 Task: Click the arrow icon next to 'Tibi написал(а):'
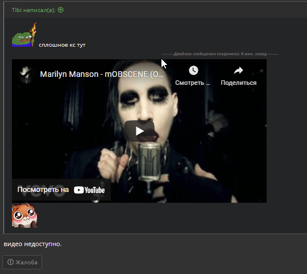click(x=61, y=10)
